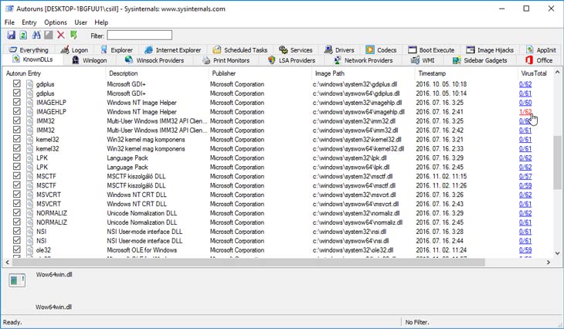Switch to the Scheduled Tasks tab
The height and width of the screenshot is (329, 564).
[240, 50]
